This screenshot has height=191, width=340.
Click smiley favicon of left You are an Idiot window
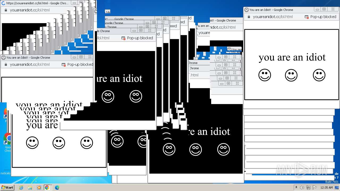coord(3,57)
